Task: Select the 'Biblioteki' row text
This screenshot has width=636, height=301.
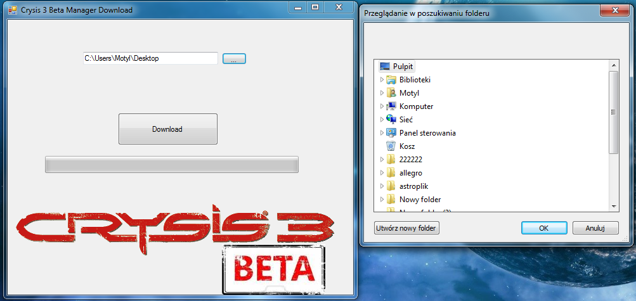Action: point(415,80)
